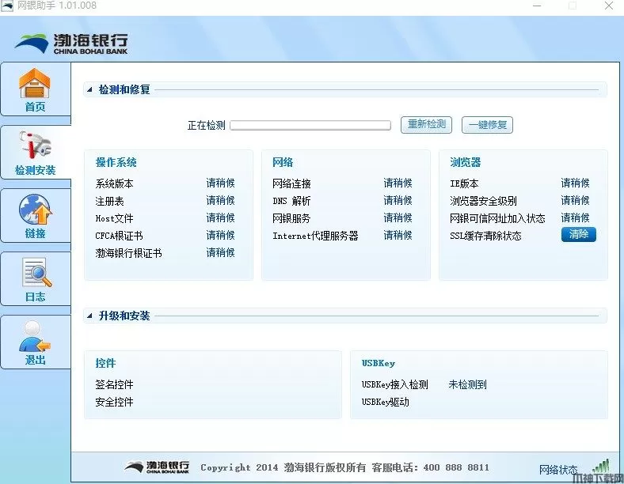The width and height of the screenshot is (624, 484).
Task: Click the Internet代理服务器 row label
Action: coord(316,236)
